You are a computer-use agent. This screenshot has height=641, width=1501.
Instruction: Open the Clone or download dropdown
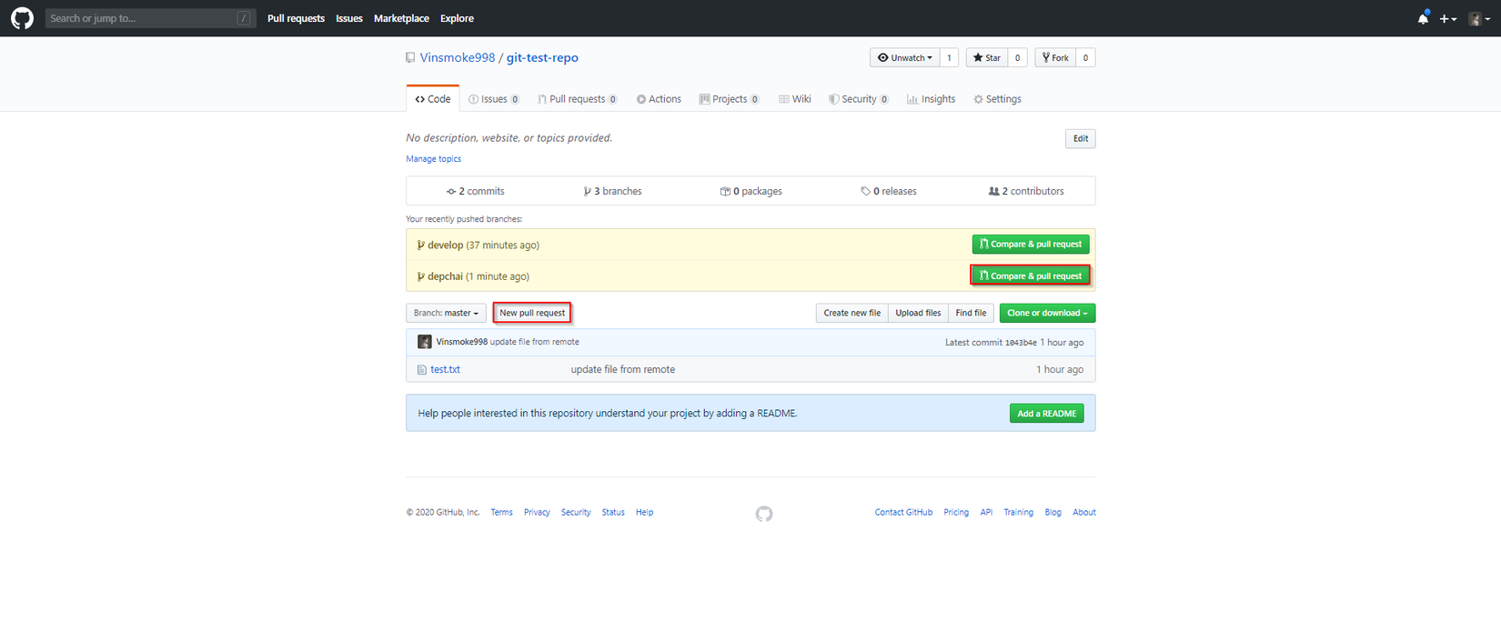1047,313
